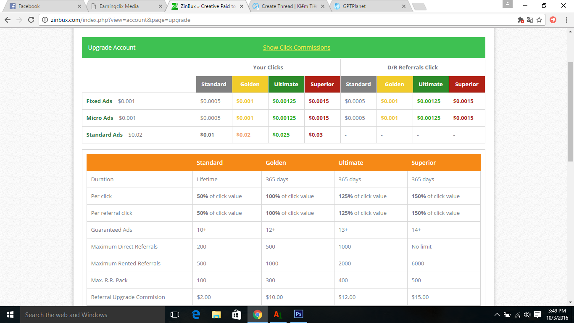Go back to the previous page
Viewport: 574px width, 323px height.
[x=7, y=20]
